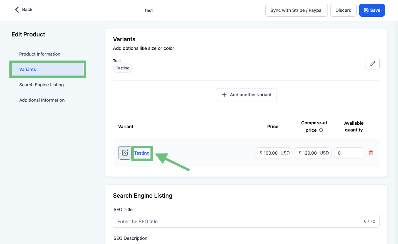Open the Testing variant link
Screen dimensions: 398x244
pyautogui.click(x=142, y=153)
